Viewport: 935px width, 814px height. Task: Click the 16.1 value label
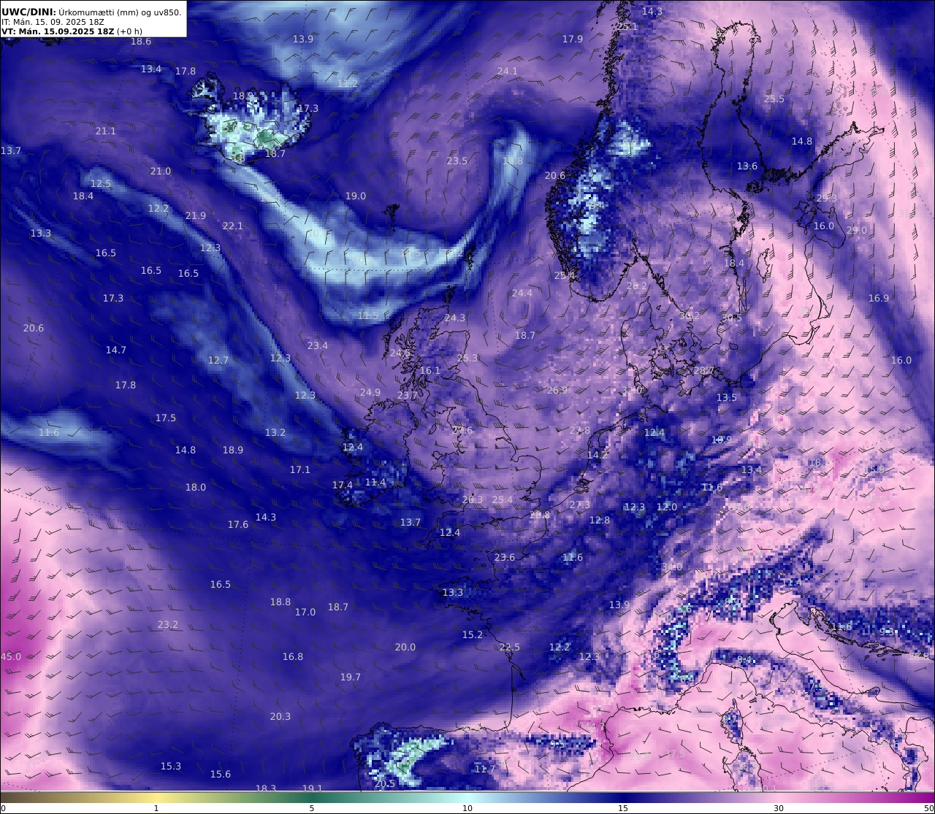tap(430, 371)
